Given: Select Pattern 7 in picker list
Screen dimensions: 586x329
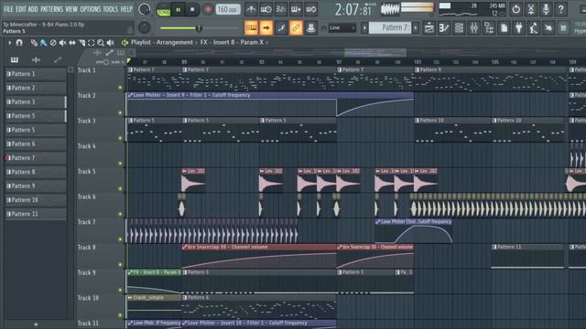Looking at the screenshot, I should pos(36,158).
